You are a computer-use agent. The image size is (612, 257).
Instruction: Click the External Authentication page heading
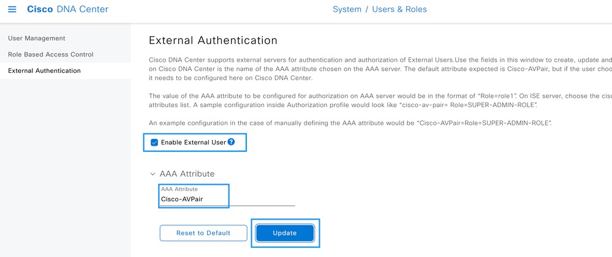click(213, 40)
